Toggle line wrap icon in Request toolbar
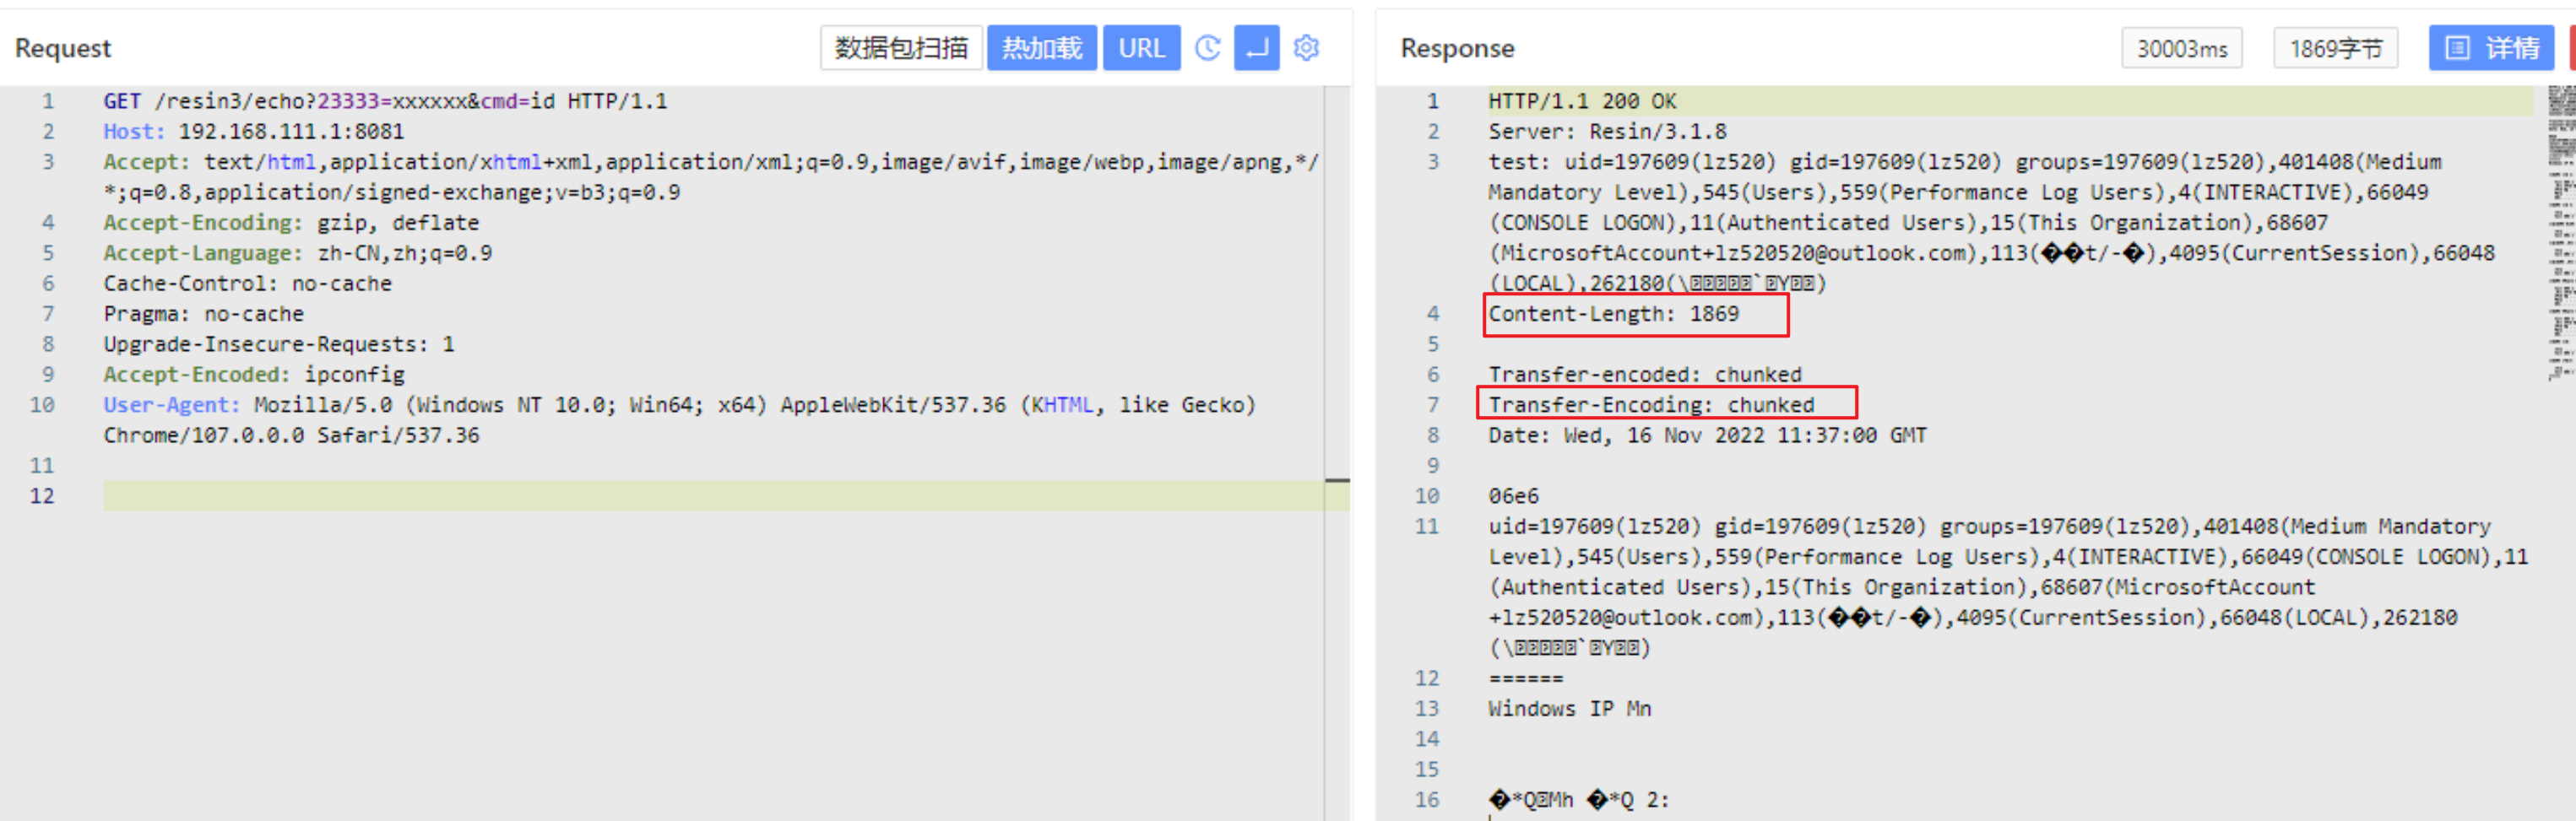 pos(1256,48)
